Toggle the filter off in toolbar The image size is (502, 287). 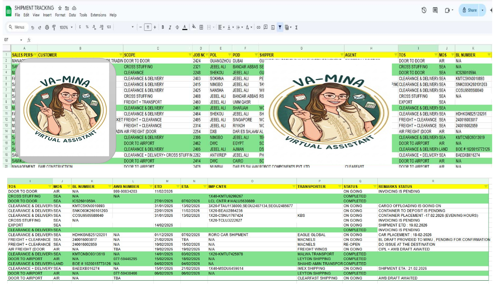pos(280,27)
